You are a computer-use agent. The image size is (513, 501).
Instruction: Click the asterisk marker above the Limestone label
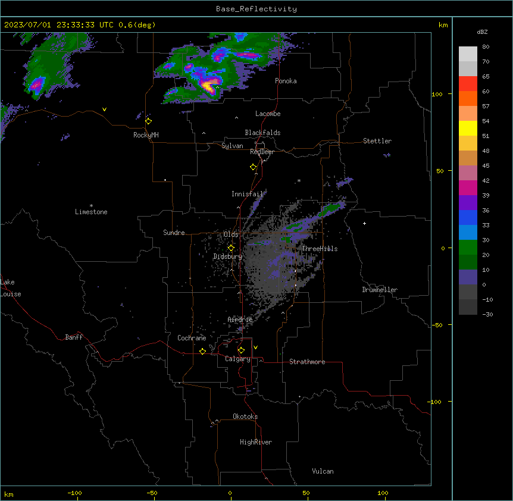[x=91, y=206]
